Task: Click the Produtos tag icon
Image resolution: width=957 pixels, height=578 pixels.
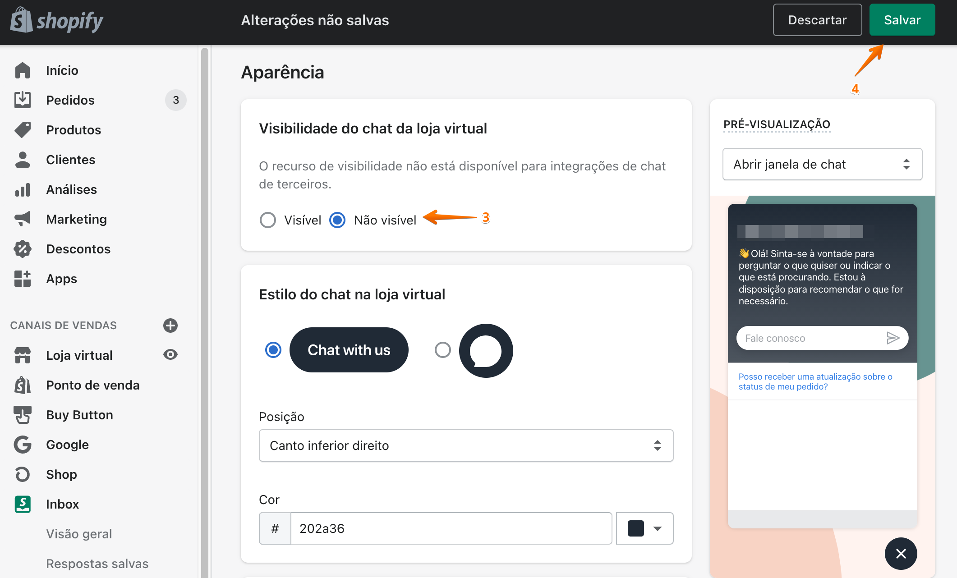Action: click(x=23, y=130)
